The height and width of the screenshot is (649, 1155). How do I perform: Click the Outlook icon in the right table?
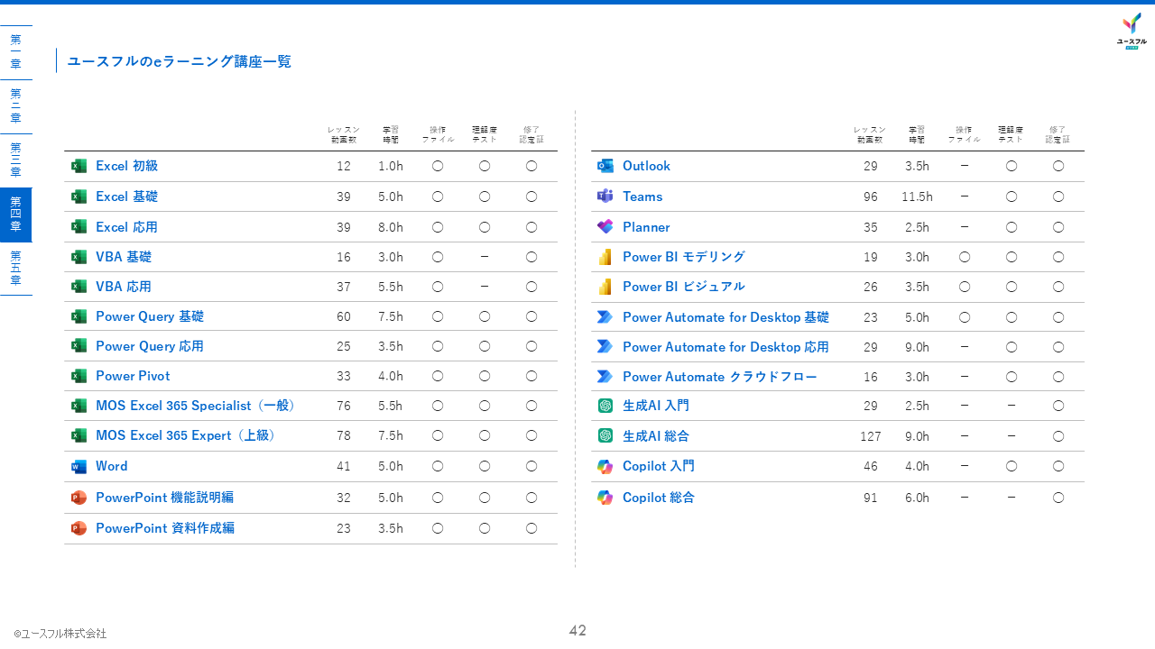click(x=605, y=166)
